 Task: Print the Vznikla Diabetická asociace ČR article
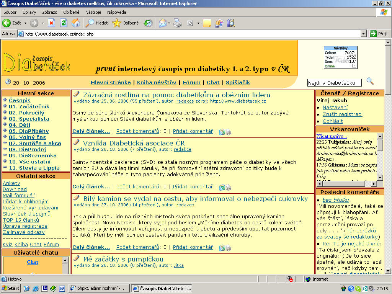(x=229, y=187)
